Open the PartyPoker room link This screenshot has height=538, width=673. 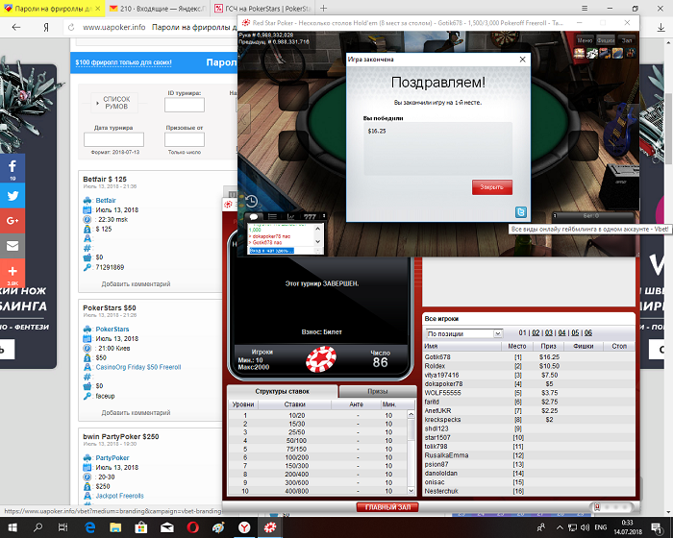point(112,457)
